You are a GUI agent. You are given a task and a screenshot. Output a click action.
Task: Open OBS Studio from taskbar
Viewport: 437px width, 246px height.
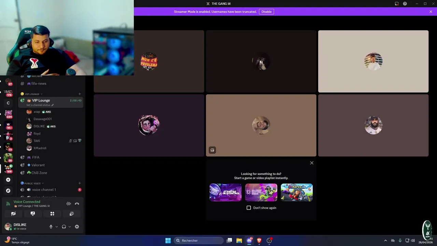pos(269,241)
